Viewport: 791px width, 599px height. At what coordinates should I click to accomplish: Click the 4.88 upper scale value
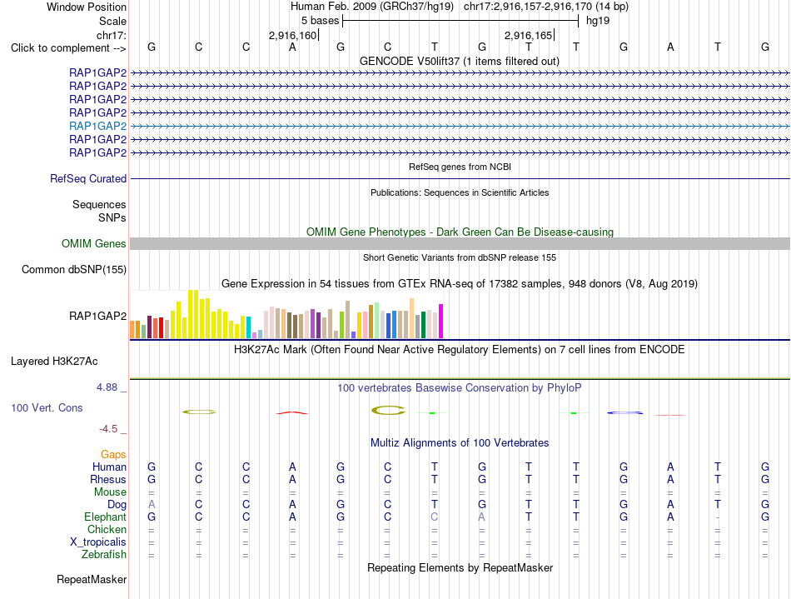click(107, 387)
